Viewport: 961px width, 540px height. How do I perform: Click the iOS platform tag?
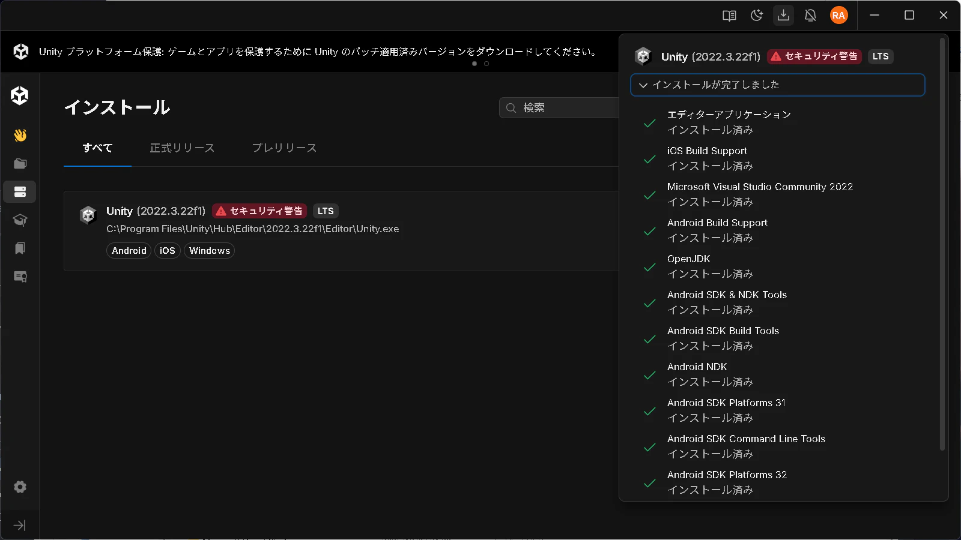point(168,251)
